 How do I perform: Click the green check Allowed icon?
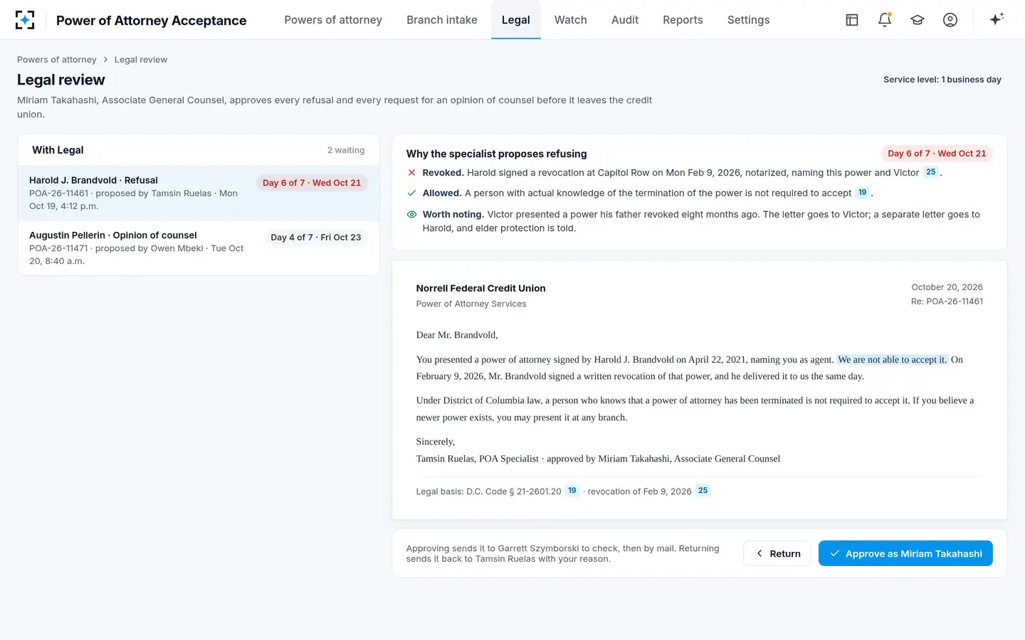[411, 193]
